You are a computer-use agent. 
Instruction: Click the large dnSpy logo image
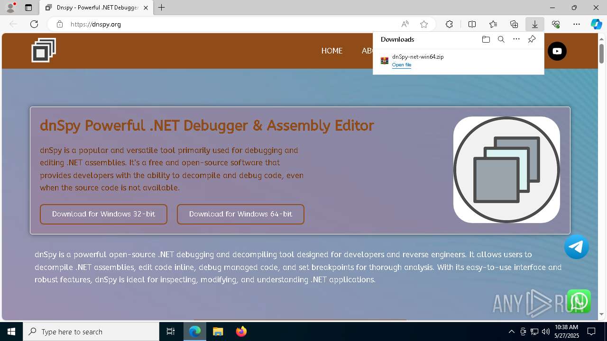coord(506,170)
